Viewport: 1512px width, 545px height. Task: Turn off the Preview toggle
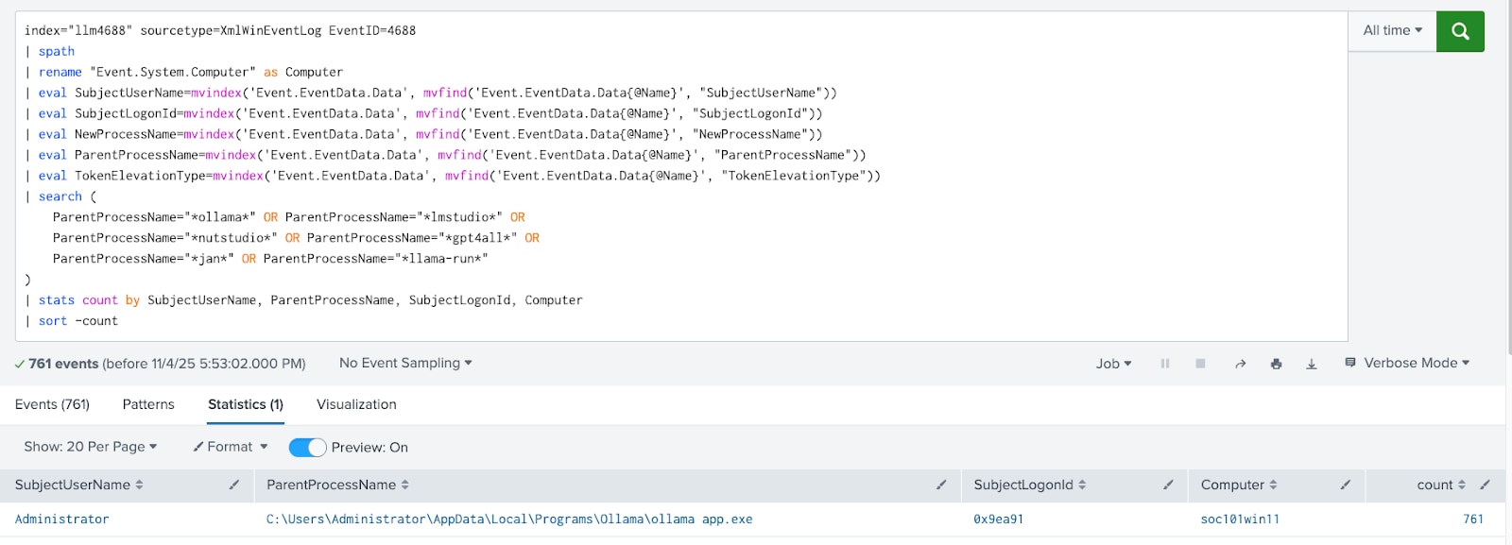[307, 448]
